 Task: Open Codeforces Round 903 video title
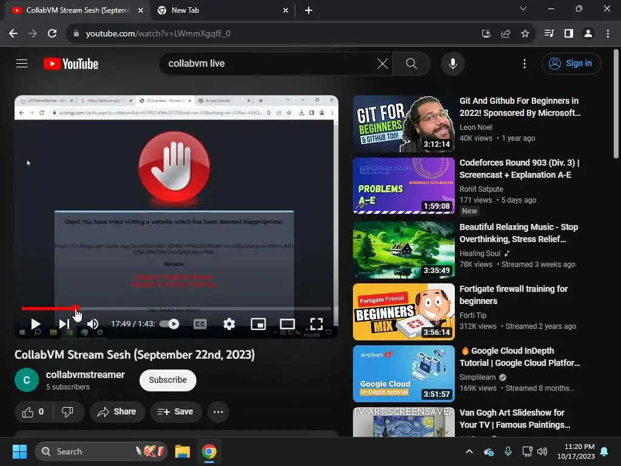coord(519,169)
